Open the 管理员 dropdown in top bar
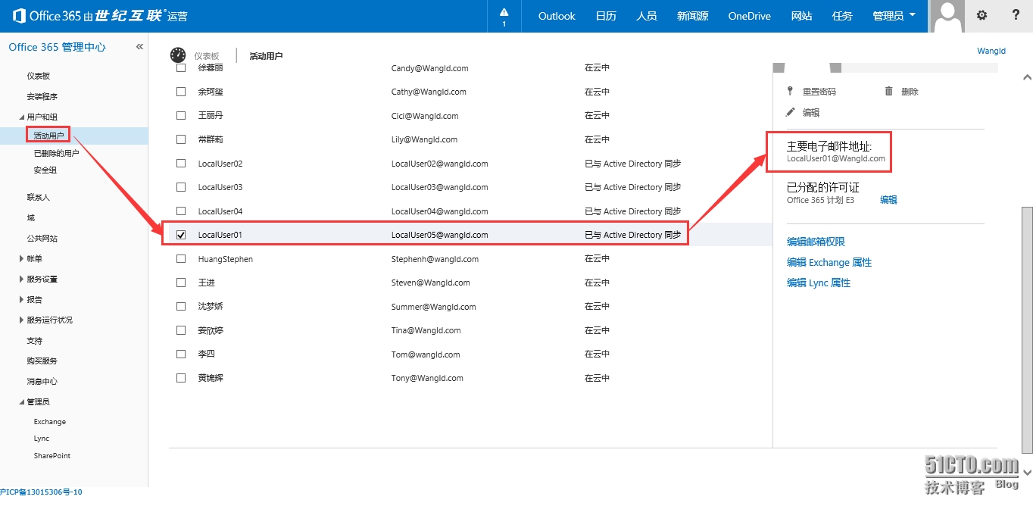The image size is (1033, 509). [x=894, y=16]
